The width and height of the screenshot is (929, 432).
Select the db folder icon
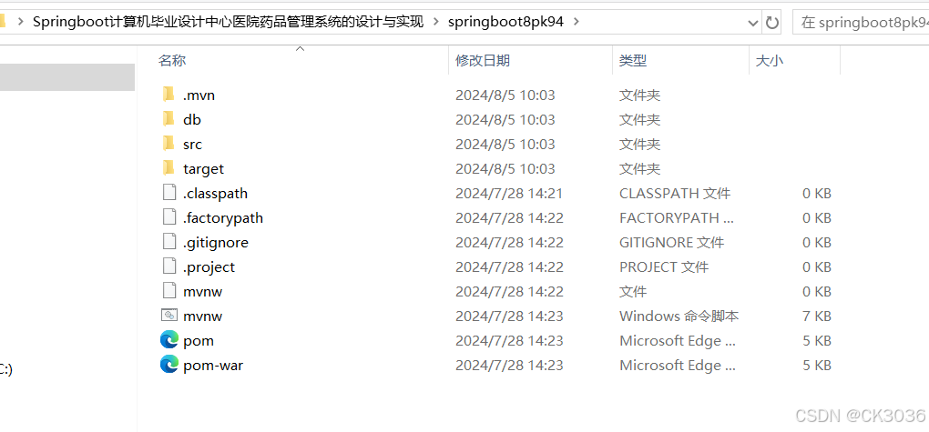point(168,119)
